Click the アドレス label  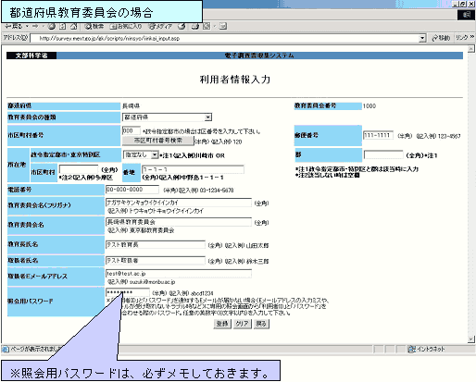pos(16,38)
